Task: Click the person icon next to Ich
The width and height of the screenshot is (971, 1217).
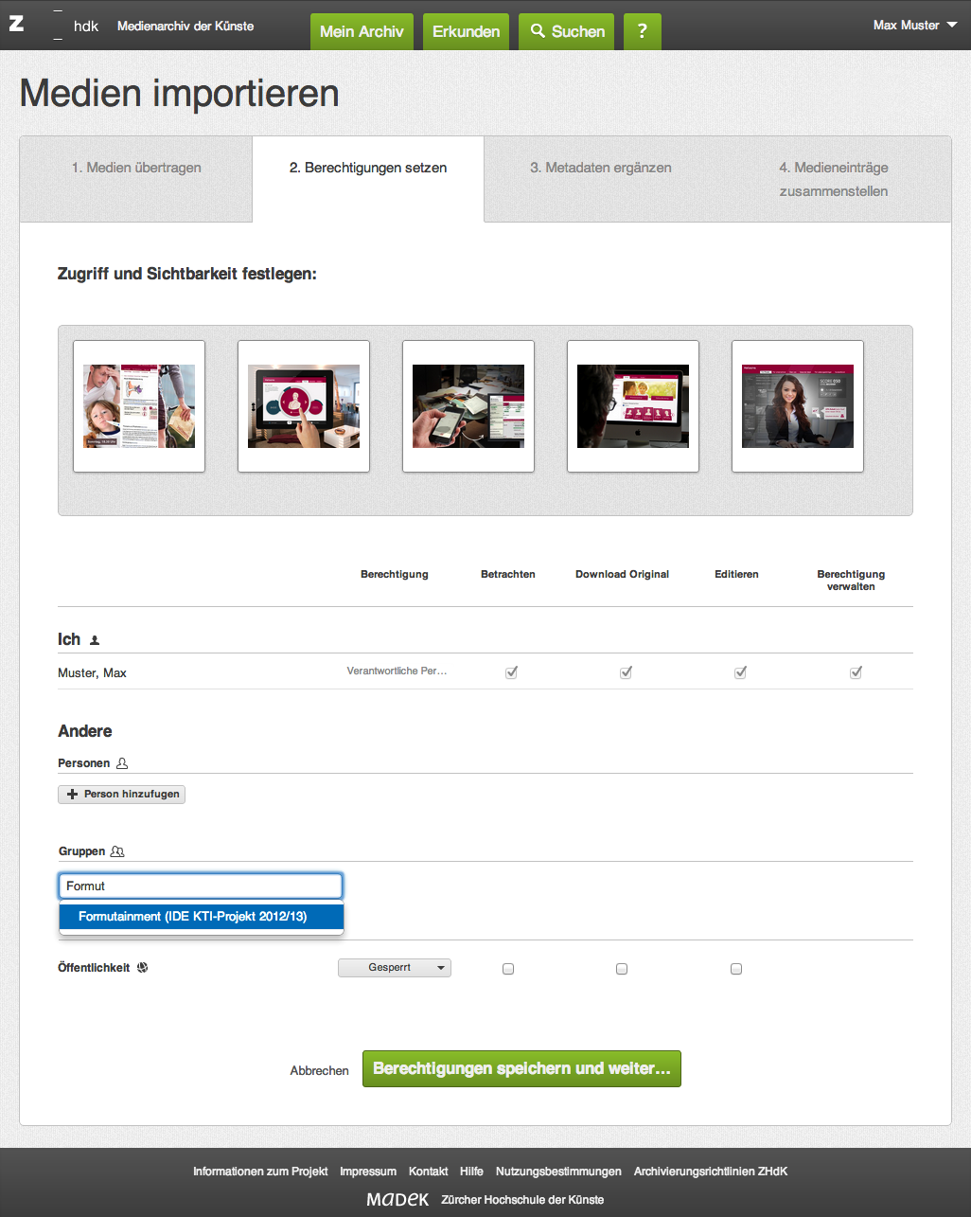Action: pyautogui.click(x=95, y=640)
